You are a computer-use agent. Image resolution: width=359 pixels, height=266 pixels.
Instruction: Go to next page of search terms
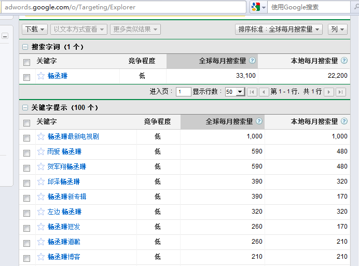click(329, 92)
